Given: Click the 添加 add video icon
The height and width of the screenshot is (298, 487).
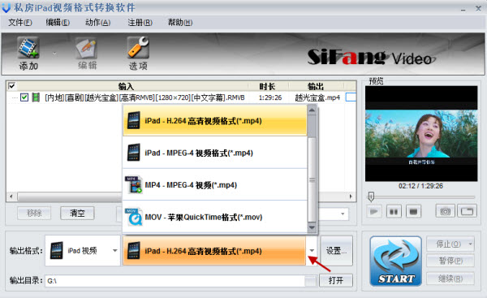Looking at the screenshot, I should click(x=28, y=48).
